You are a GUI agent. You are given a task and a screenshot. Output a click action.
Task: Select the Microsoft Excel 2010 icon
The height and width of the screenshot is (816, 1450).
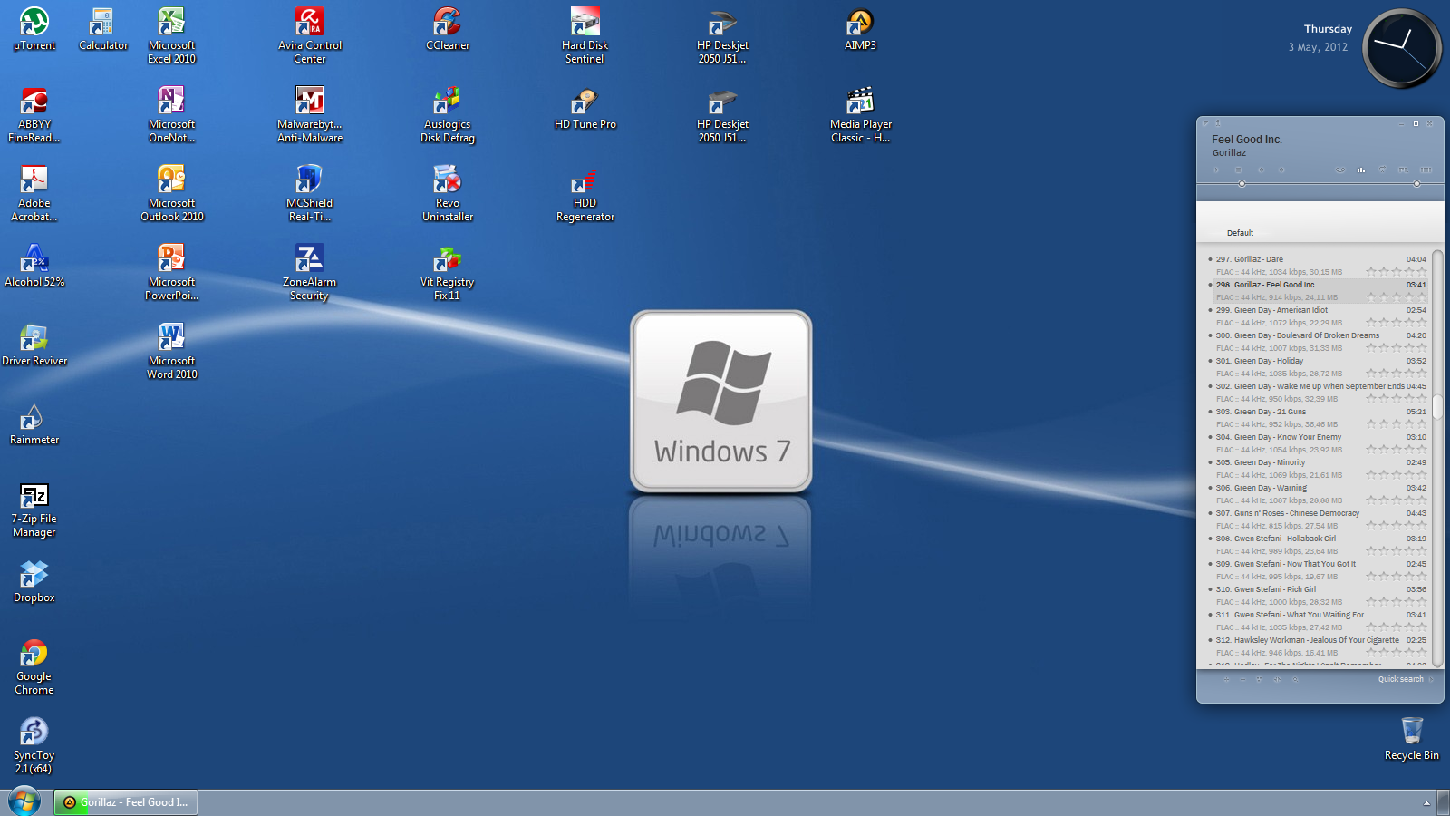(x=172, y=35)
